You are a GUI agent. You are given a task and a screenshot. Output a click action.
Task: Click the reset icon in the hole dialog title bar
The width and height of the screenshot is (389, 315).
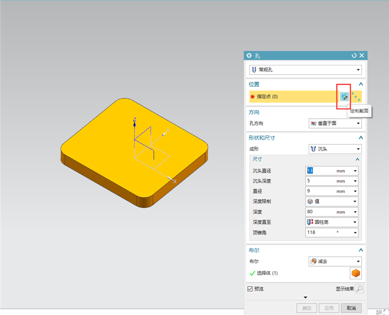(x=354, y=56)
